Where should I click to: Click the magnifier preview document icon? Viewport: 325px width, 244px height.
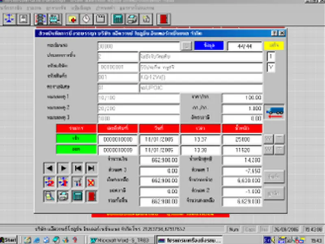tap(49, 196)
